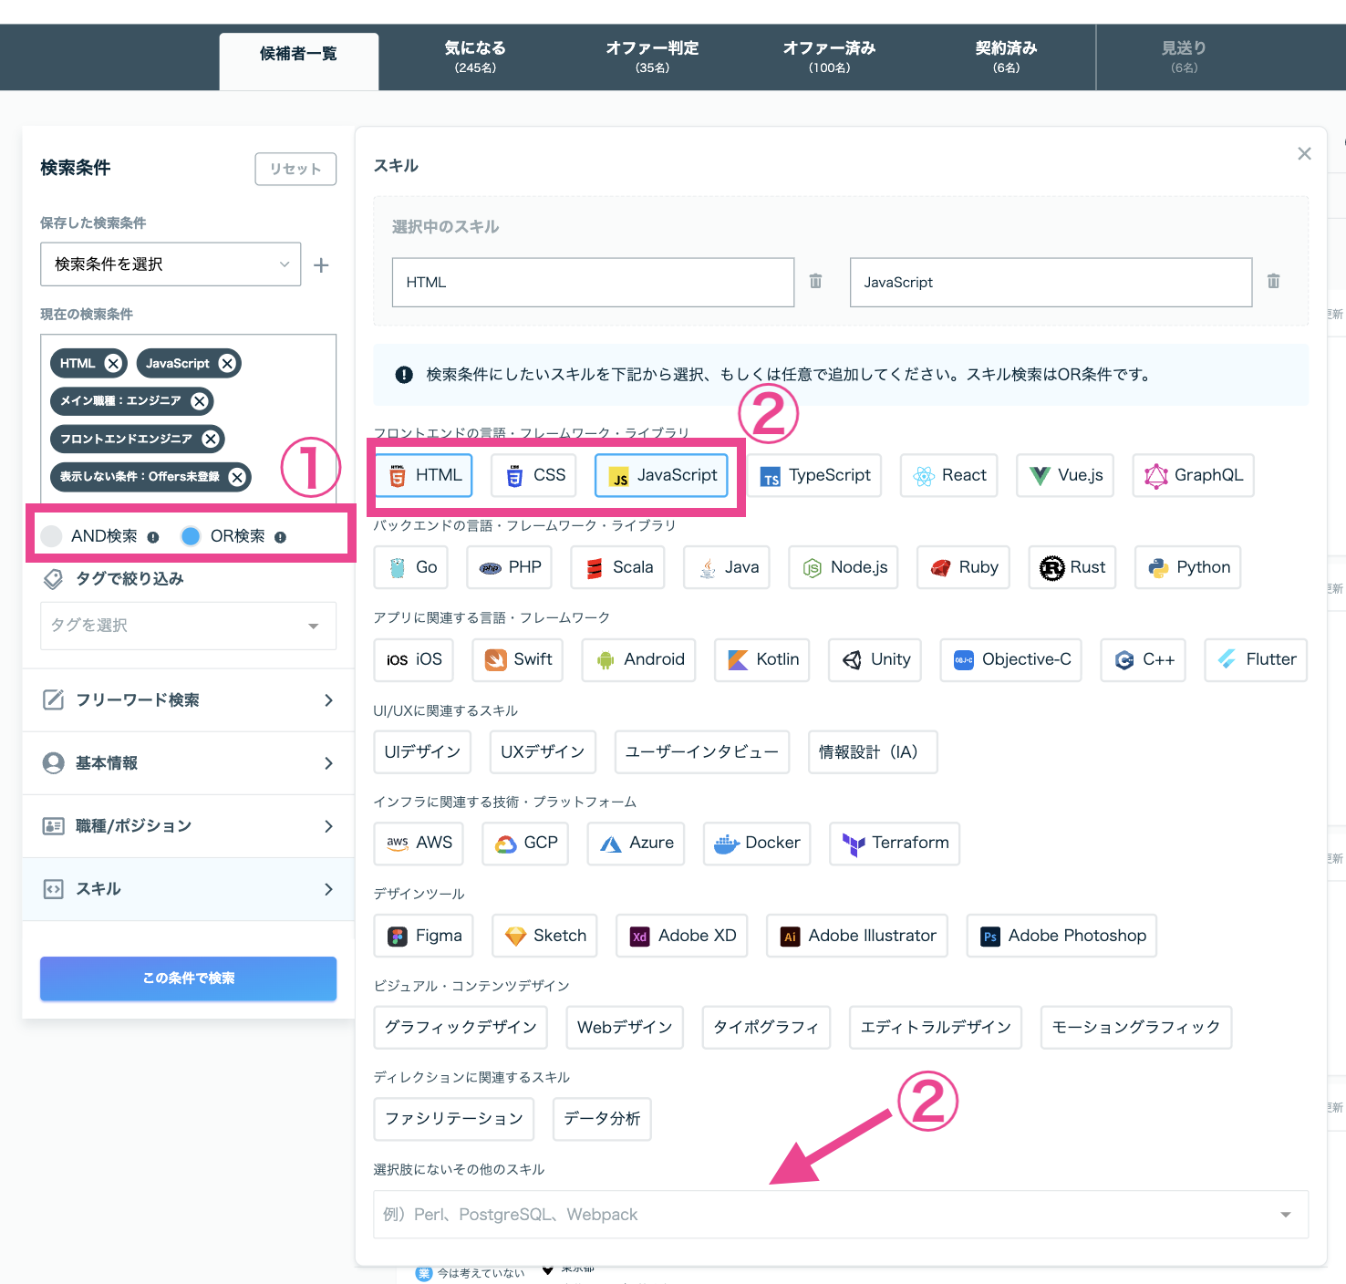Remove the HTML tag from current conditions
The width and height of the screenshot is (1346, 1284).
pyautogui.click(x=113, y=363)
